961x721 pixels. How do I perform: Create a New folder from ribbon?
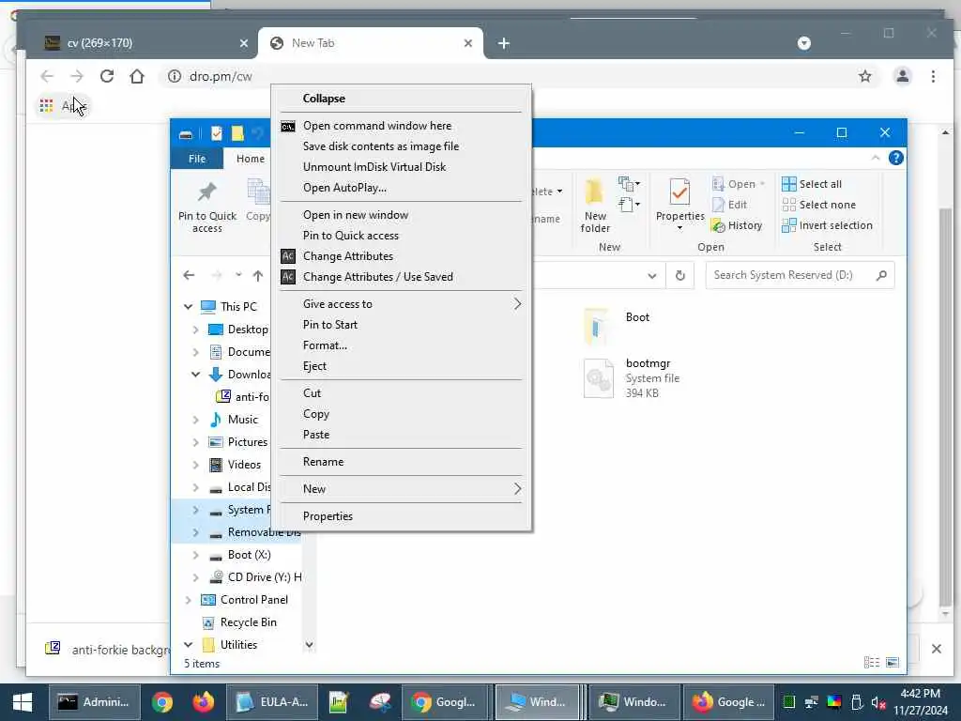[x=595, y=207]
